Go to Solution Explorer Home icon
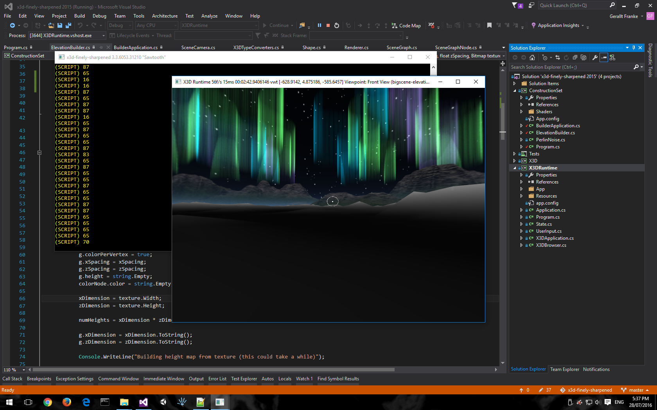Viewport: 657px width, 410px height. (x=532, y=57)
